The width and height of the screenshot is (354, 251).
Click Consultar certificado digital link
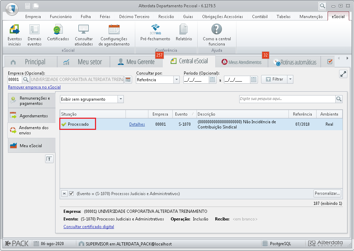pyautogui.click(x=89, y=227)
